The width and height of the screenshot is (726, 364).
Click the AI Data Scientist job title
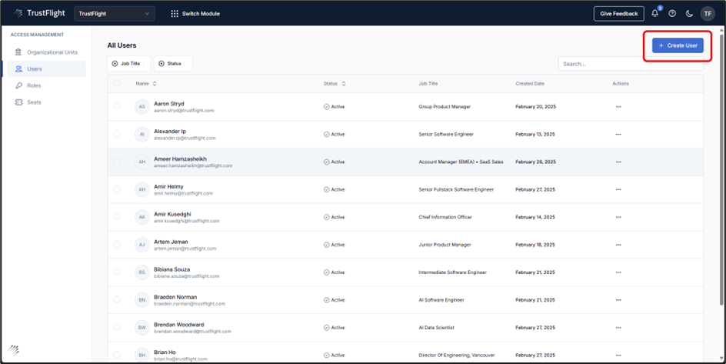coord(436,327)
